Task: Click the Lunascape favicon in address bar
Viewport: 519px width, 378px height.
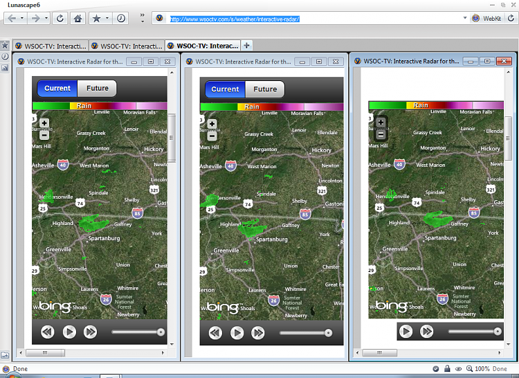Action: (x=160, y=18)
